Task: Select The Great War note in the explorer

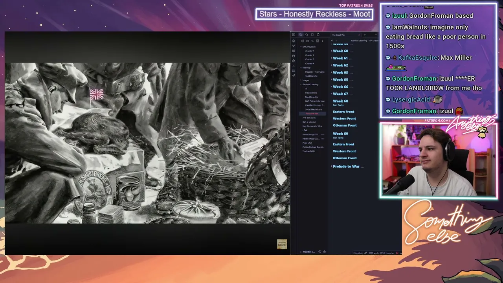Action: [312, 114]
